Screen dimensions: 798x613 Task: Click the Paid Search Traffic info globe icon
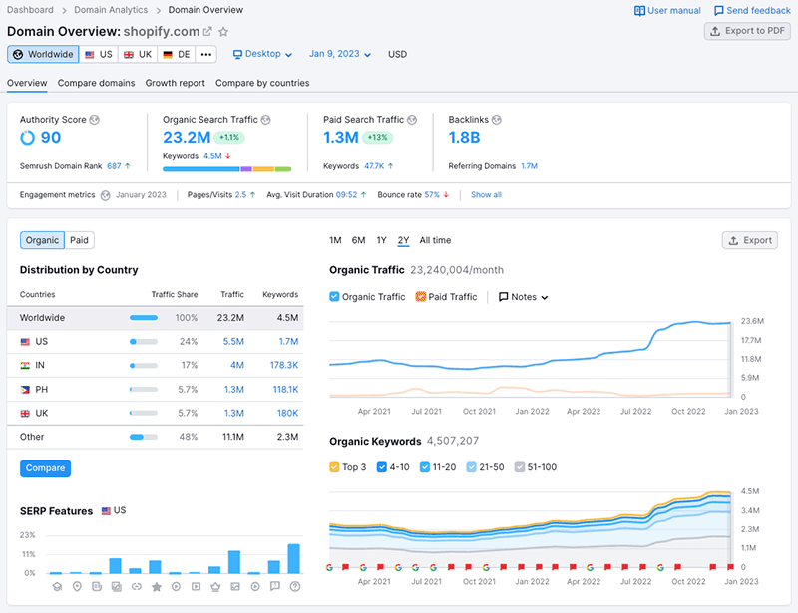[x=412, y=120]
